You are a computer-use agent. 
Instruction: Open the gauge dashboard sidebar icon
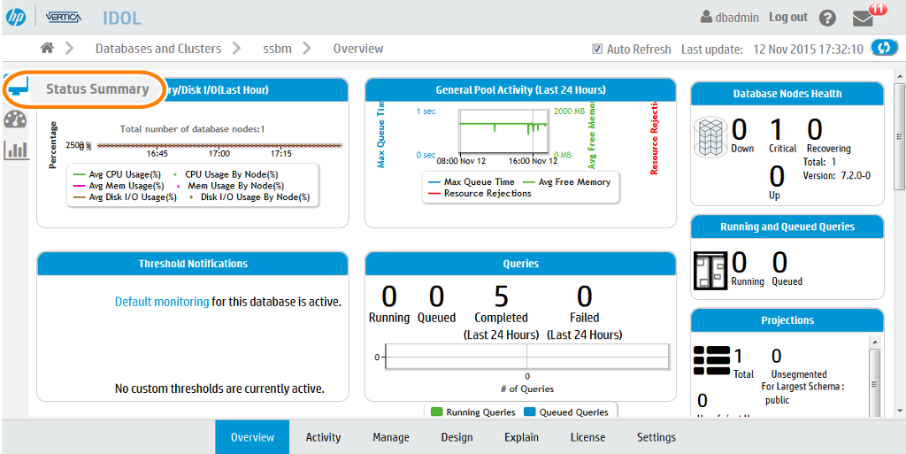click(x=15, y=119)
